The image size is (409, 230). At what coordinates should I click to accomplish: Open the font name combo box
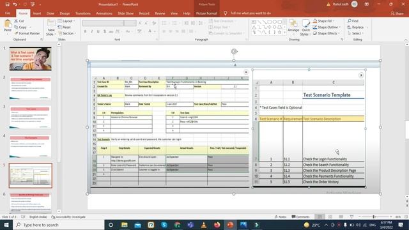pyautogui.click(x=104, y=23)
